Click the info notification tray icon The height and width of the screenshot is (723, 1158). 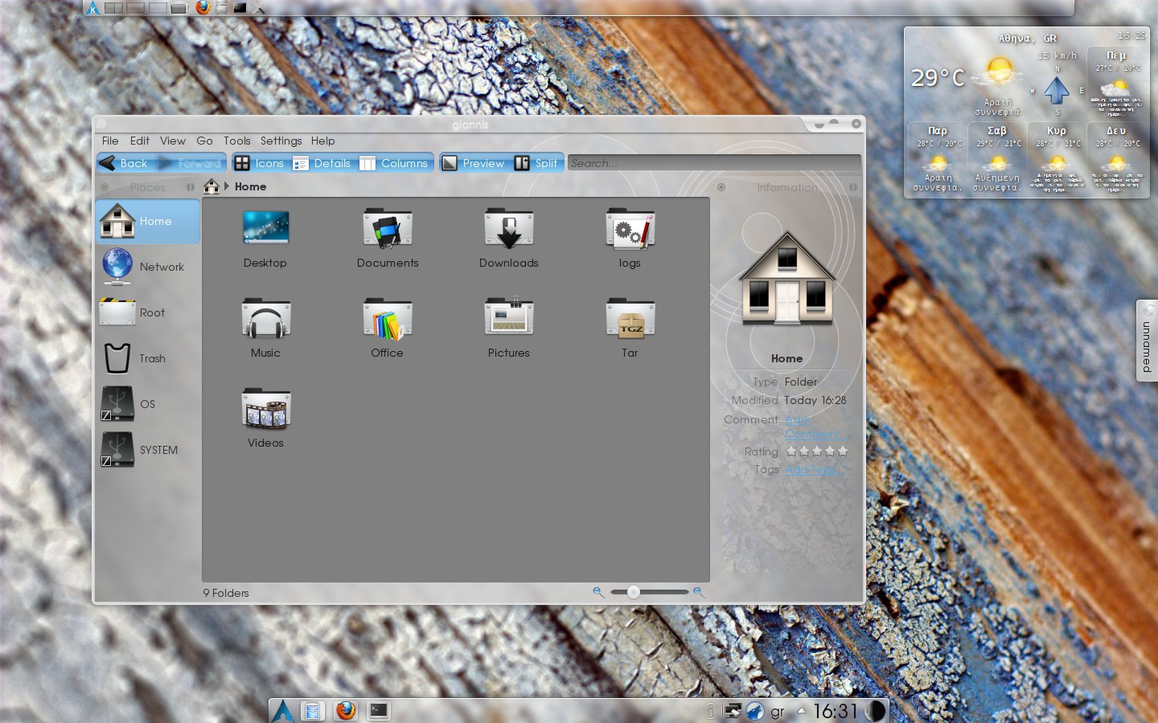711,711
